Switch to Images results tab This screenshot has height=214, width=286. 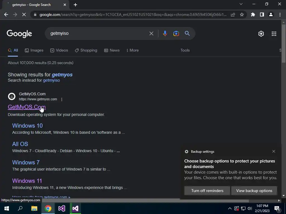[34, 50]
